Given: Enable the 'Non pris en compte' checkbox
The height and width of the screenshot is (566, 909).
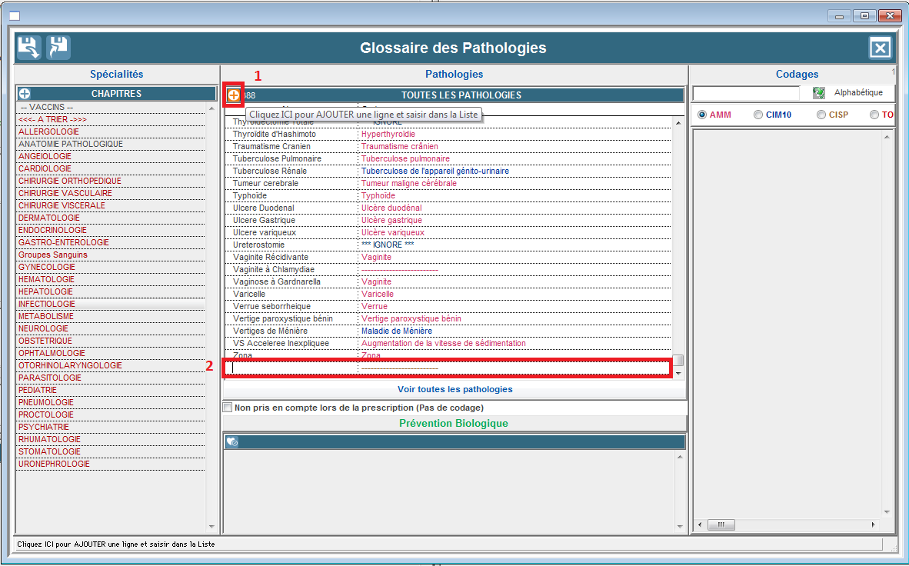Looking at the screenshot, I should point(227,408).
